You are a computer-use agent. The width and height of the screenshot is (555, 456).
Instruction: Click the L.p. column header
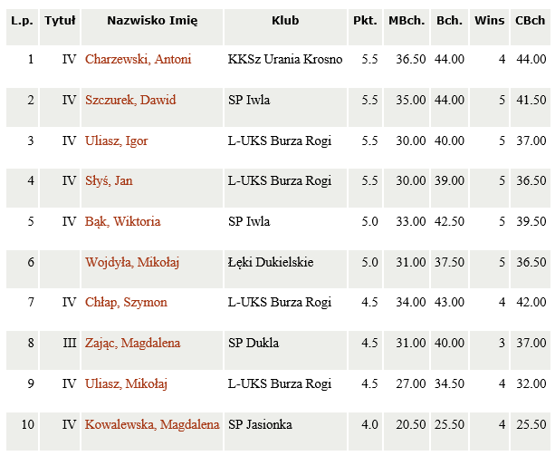click(22, 21)
